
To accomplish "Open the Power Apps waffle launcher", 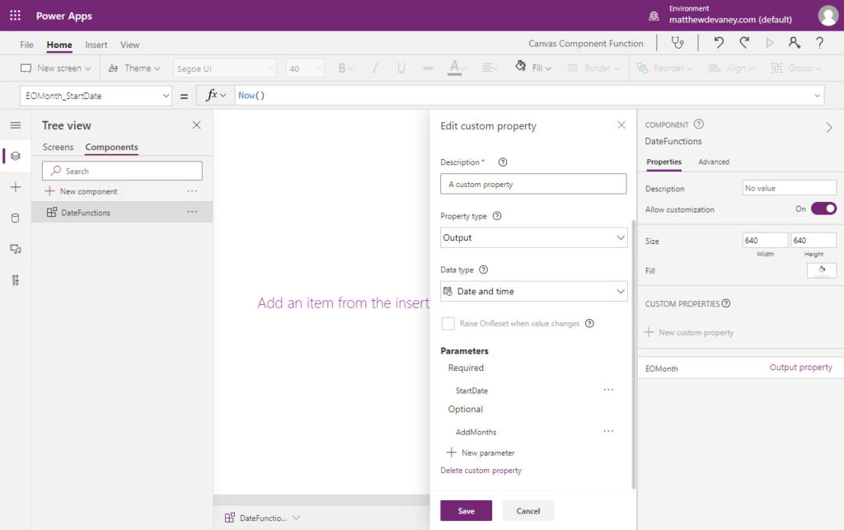I will (x=15, y=16).
